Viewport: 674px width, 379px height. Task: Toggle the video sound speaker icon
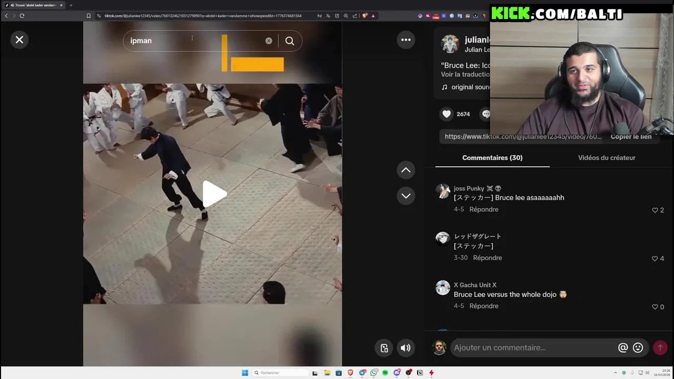[405, 348]
